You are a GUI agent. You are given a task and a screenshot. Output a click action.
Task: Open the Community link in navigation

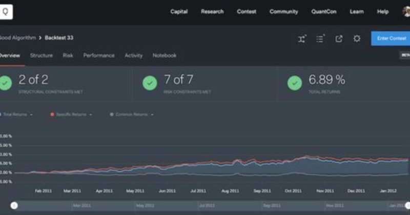coord(284,11)
